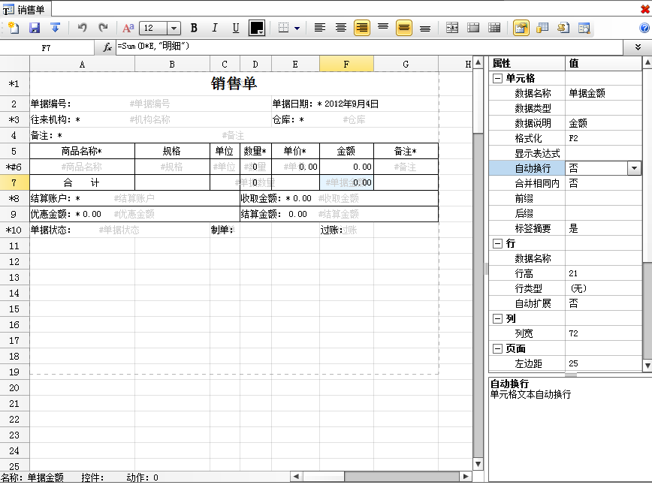Image resolution: width=652 pixels, height=485 pixels.
Task: Toggle Italic formatting button
Action: point(215,28)
